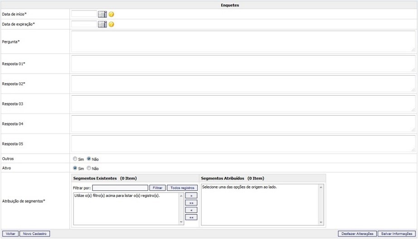Click help icon beside Data de expiração
The height and width of the screenshot is (239, 418).
click(112, 24)
